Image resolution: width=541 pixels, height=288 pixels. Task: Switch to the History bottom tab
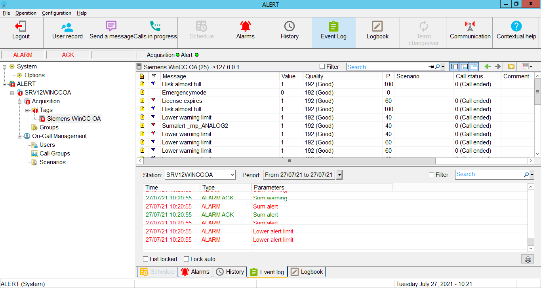point(230,272)
